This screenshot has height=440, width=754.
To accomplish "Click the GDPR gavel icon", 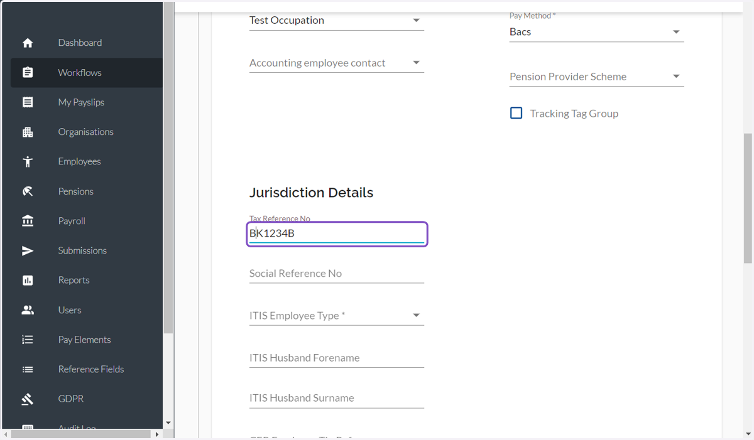I will click(28, 399).
